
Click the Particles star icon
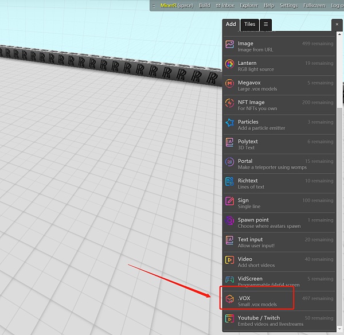230,123
